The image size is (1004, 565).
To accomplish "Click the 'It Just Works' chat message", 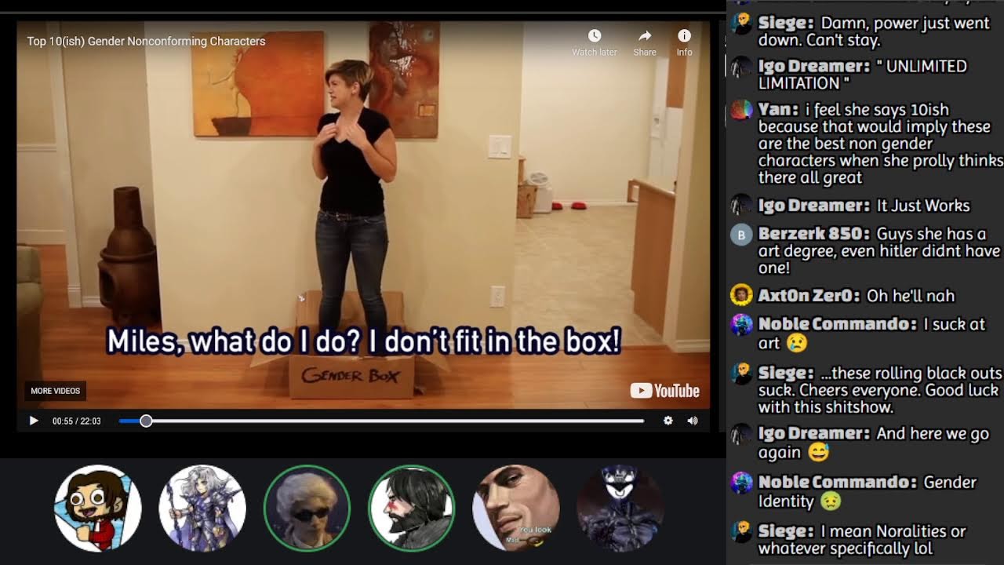I will coord(923,206).
